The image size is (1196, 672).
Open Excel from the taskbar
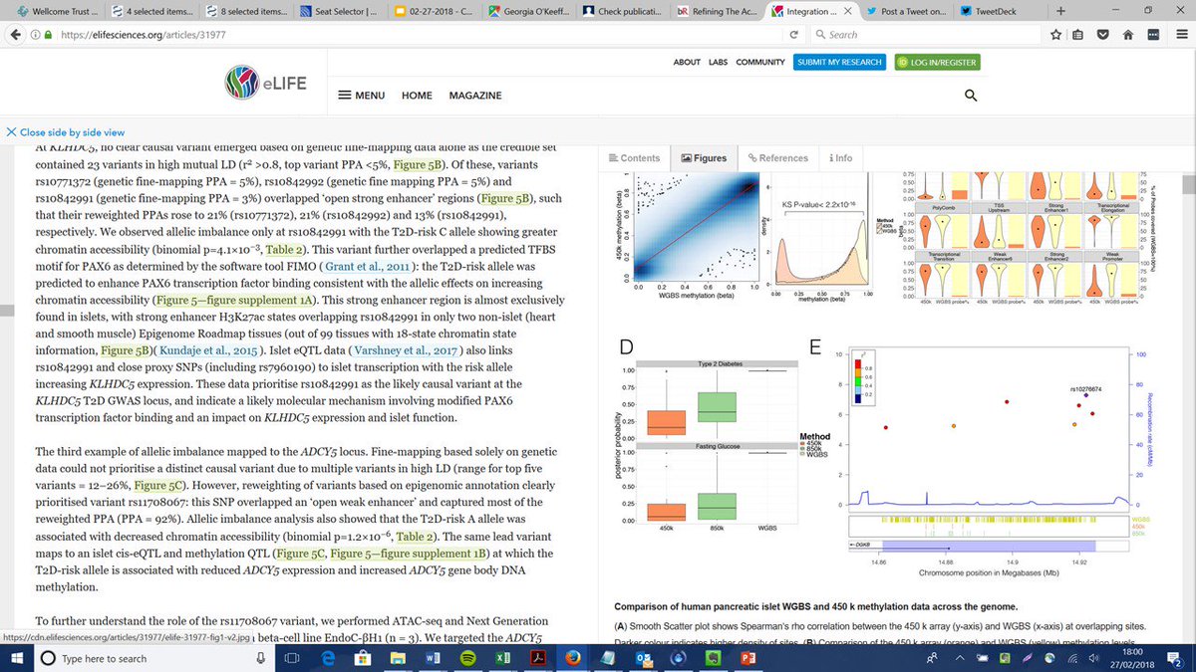502,658
